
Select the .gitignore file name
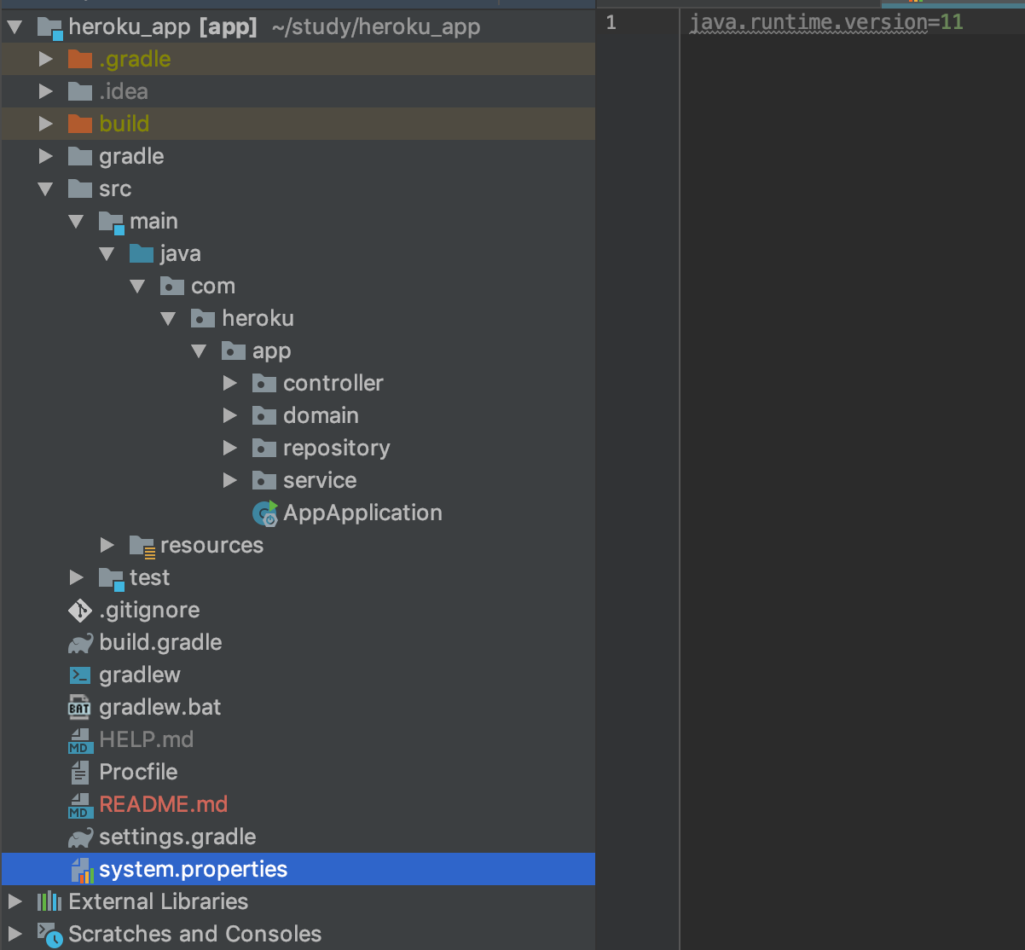pyautogui.click(x=149, y=611)
